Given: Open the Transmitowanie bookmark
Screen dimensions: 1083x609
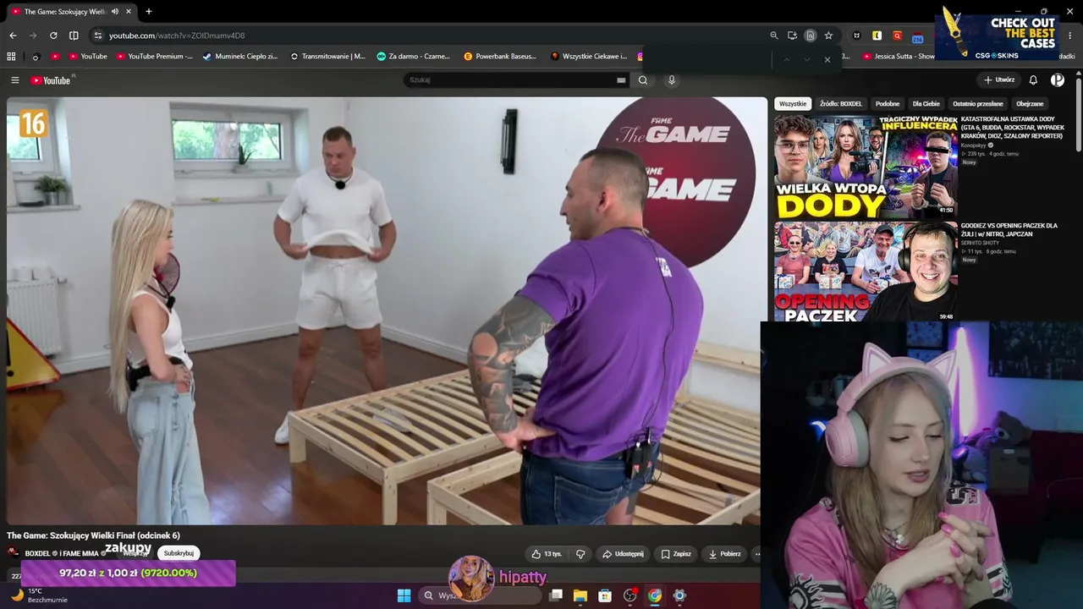Looking at the screenshot, I should pos(328,57).
